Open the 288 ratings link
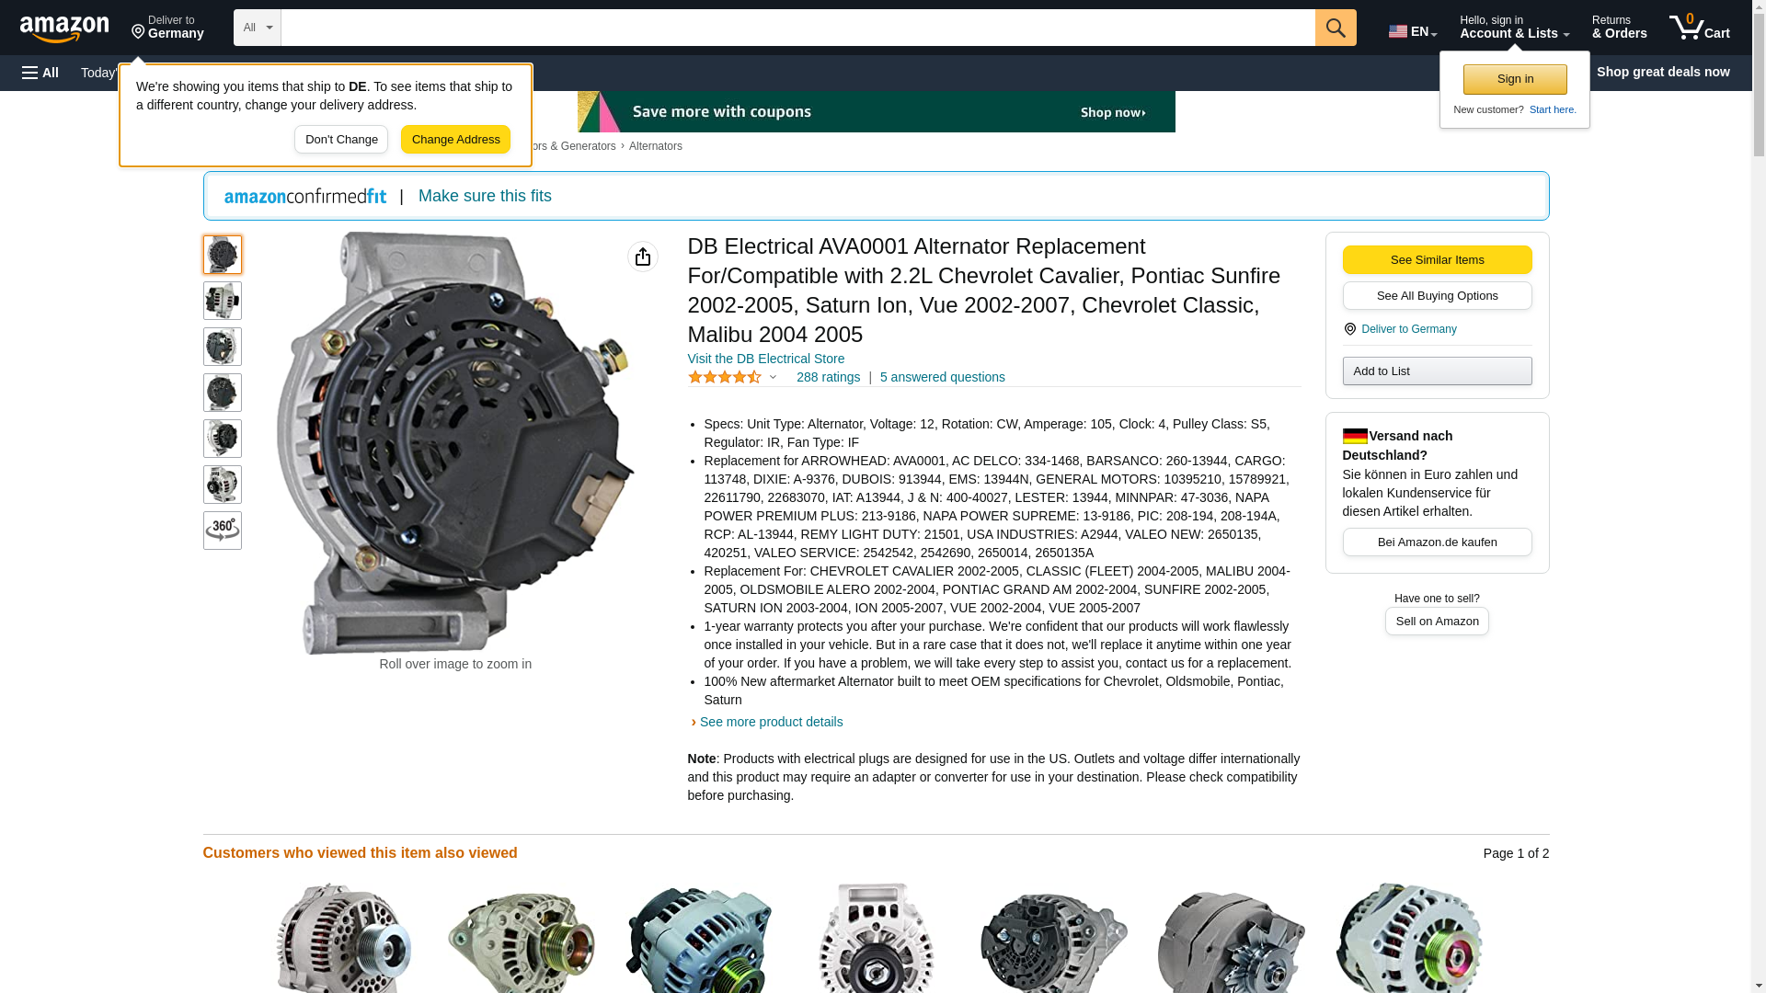Viewport: 1766px width, 993px height. (x=828, y=377)
